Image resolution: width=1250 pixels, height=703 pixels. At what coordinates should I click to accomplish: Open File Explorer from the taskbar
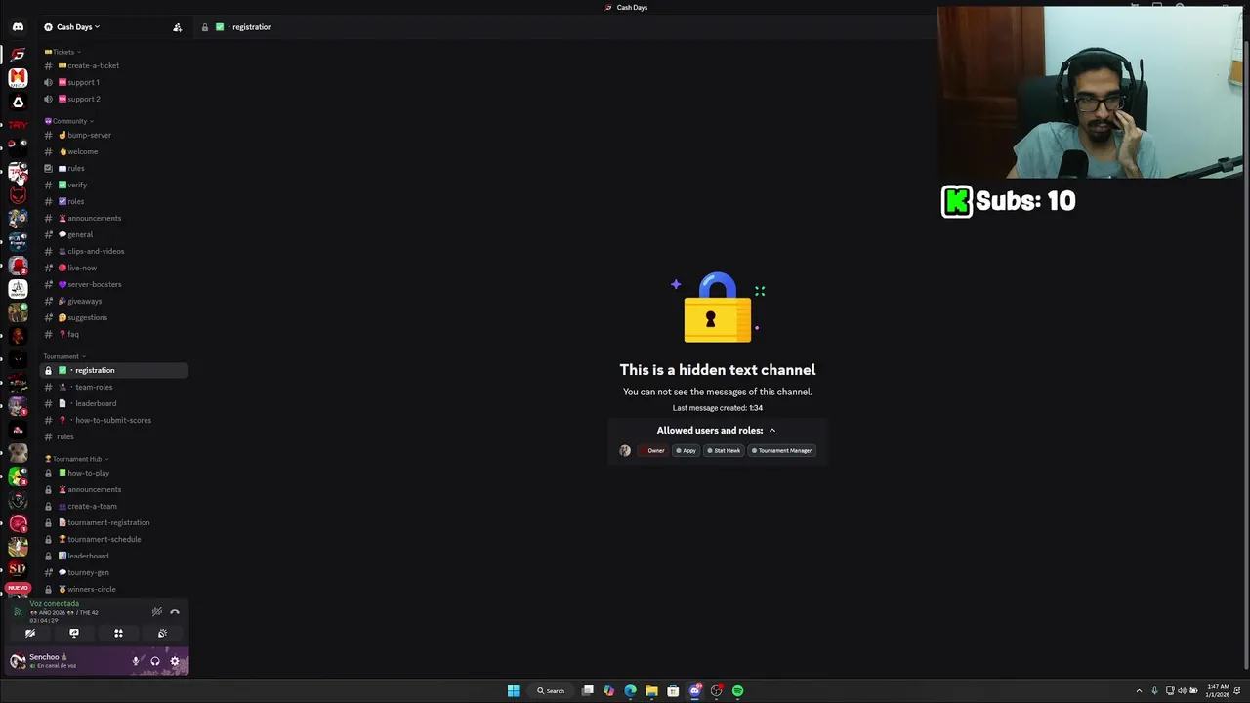point(651,691)
